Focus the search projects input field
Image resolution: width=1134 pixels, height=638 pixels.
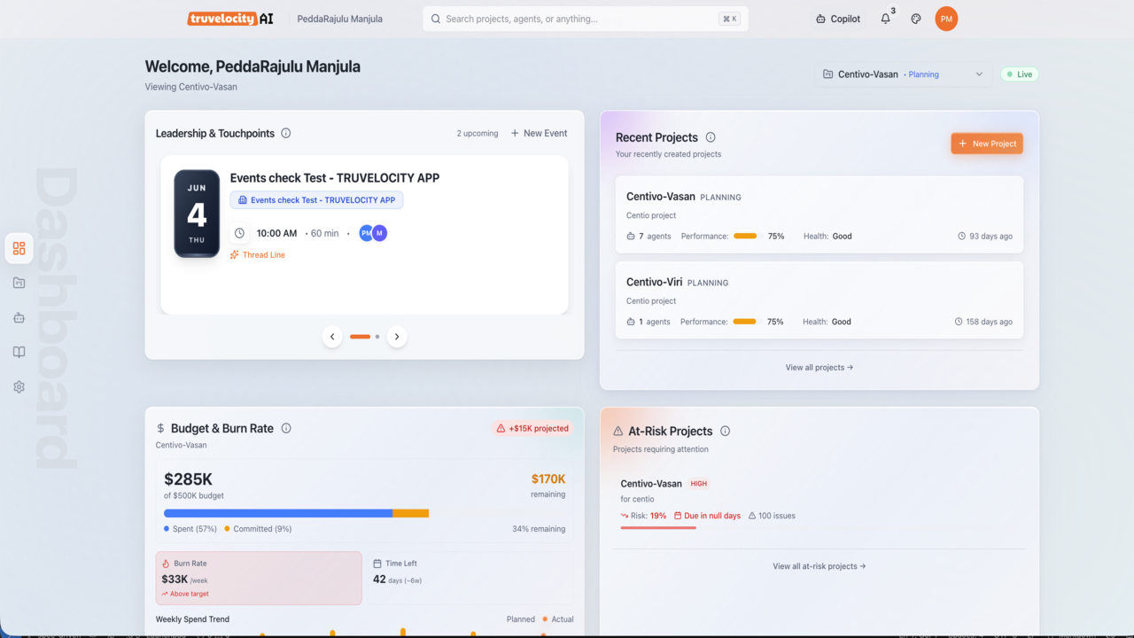click(x=586, y=19)
